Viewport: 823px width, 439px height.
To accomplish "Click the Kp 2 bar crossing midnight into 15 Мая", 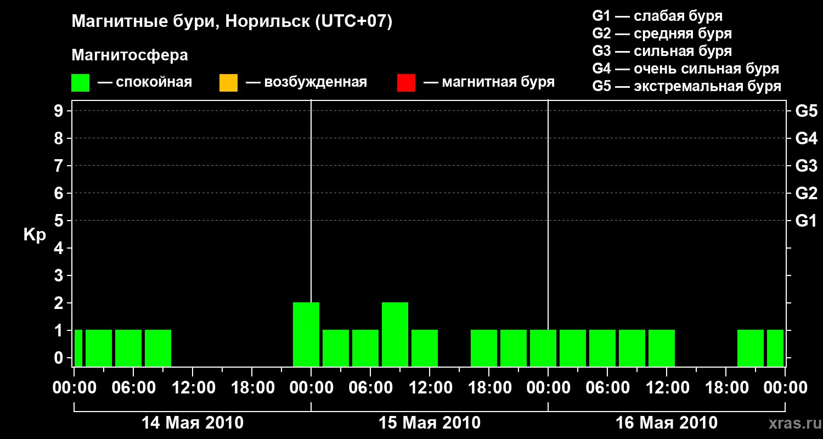I will 306,334.
